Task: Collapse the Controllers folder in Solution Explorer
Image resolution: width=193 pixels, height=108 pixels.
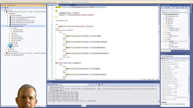Action: pyautogui.click(x=164, y=27)
